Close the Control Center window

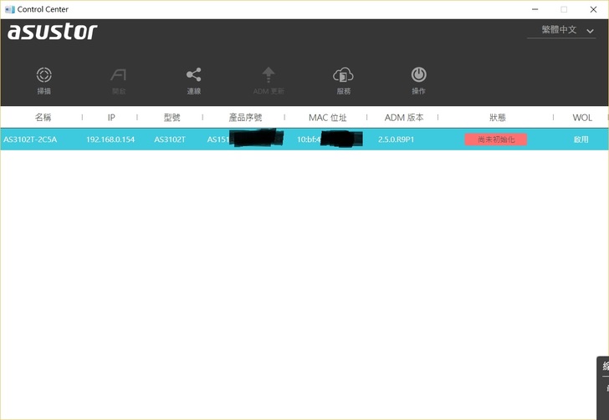[593, 9]
